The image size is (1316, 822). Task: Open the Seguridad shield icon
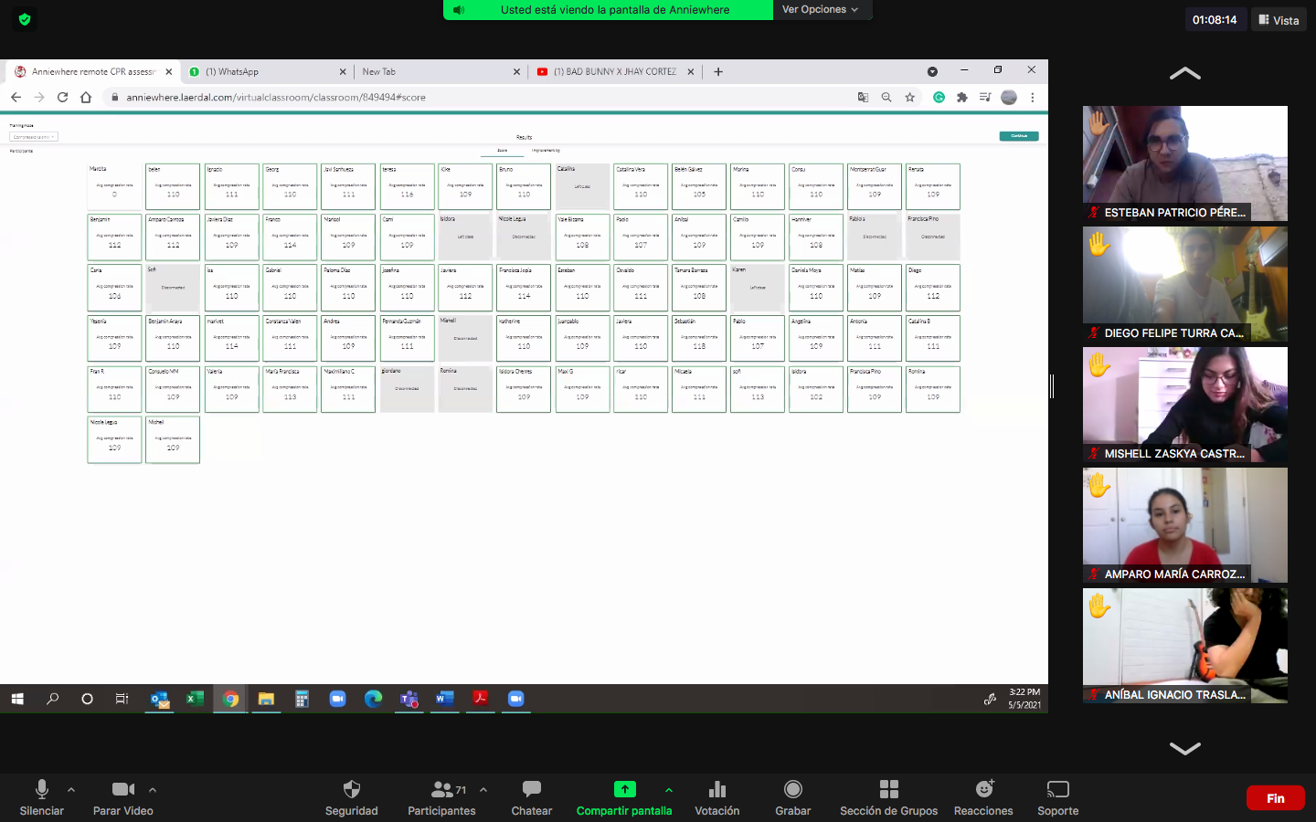tap(351, 790)
